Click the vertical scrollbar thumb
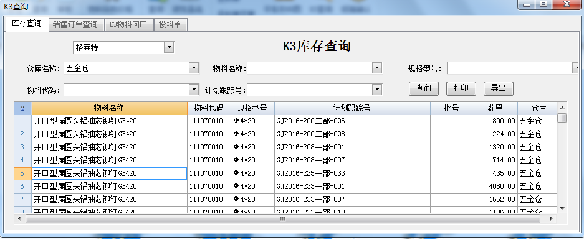 [562, 118]
